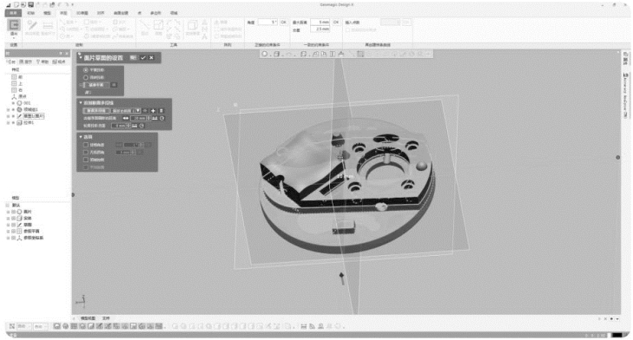Select the first projection method radio button
This screenshot has height=340, width=633.
click(86, 69)
